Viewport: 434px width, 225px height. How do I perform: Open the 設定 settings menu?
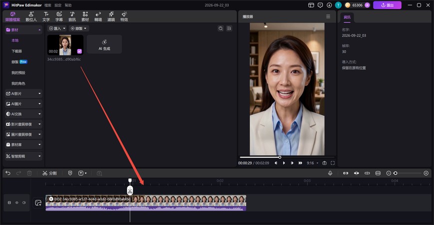click(x=58, y=5)
